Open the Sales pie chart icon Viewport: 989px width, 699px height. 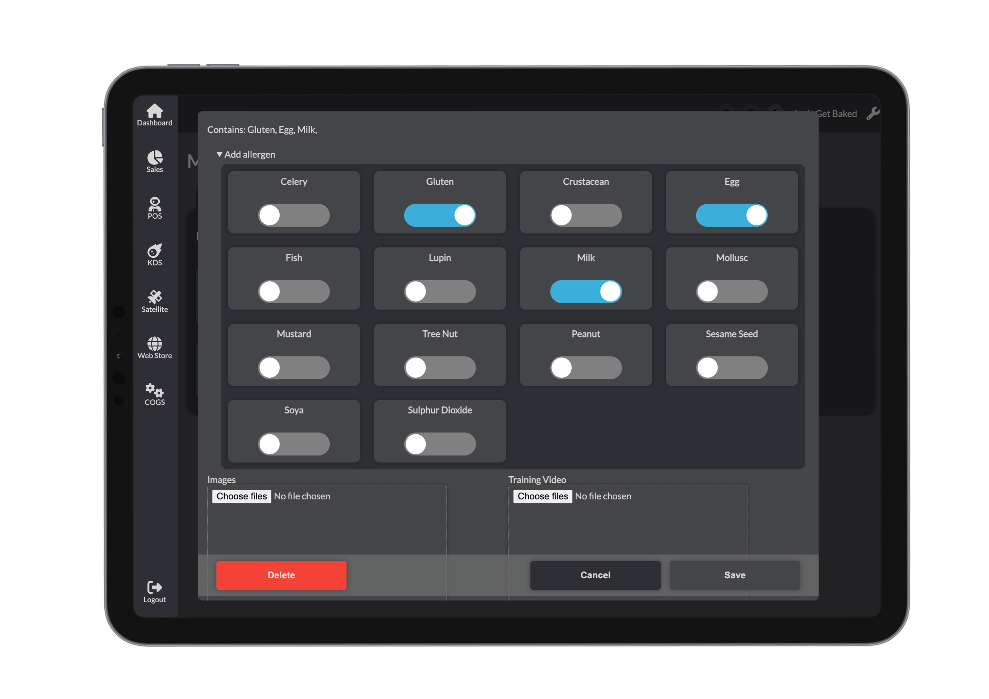(155, 158)
